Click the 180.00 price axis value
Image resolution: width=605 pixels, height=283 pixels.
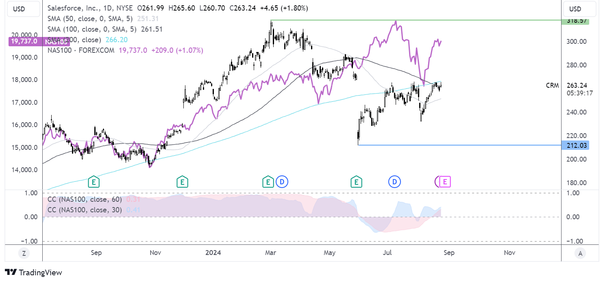pyautogui.click(x=577, y=183)
